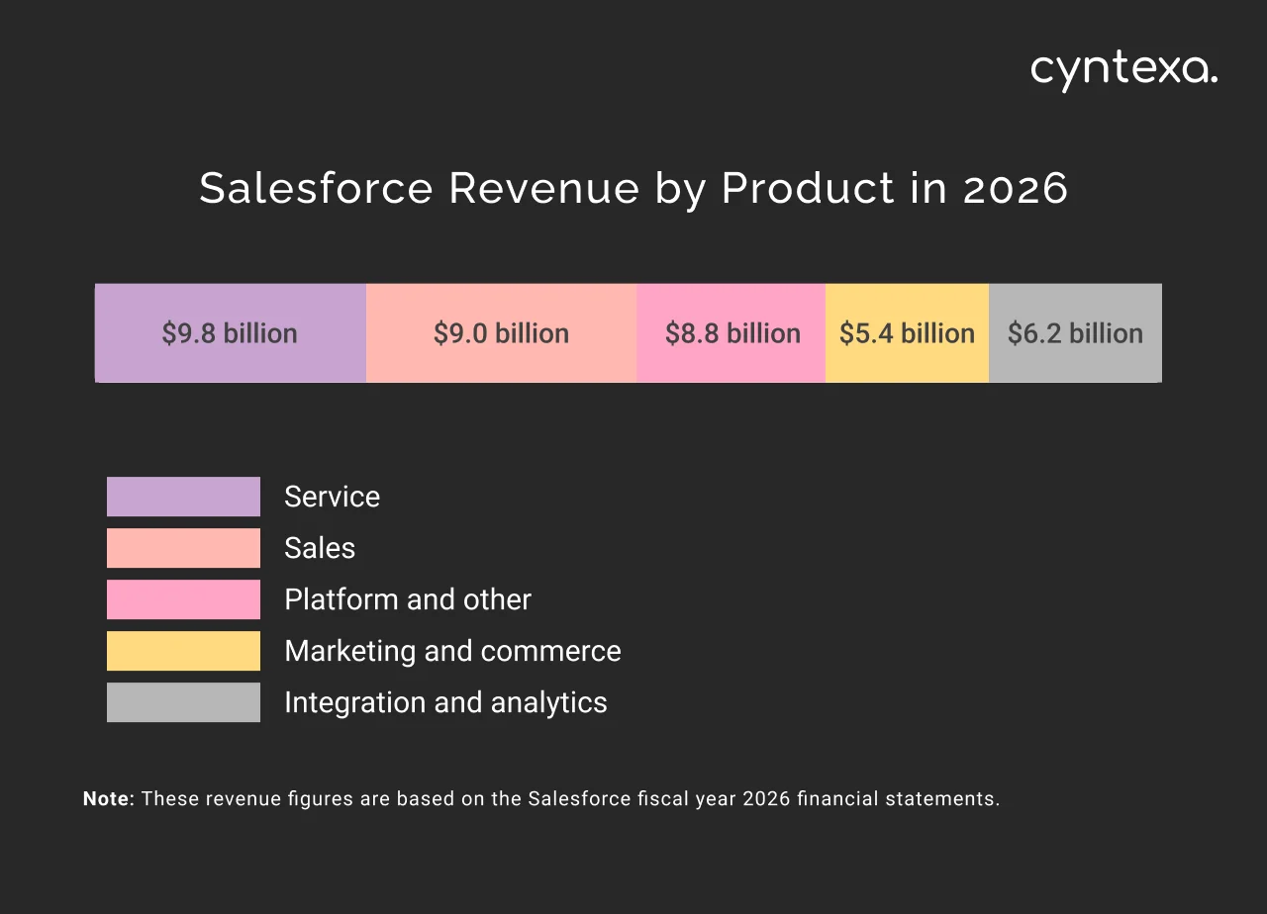Screen dimensions: 1267x914
Task: Click the purple Service legend swatch
Action: (183, 497)
